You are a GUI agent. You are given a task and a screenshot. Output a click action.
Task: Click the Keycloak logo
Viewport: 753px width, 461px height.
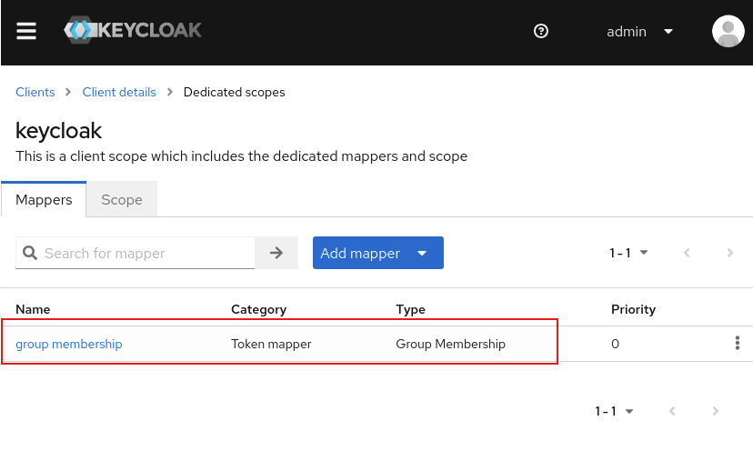pos(133,30)
